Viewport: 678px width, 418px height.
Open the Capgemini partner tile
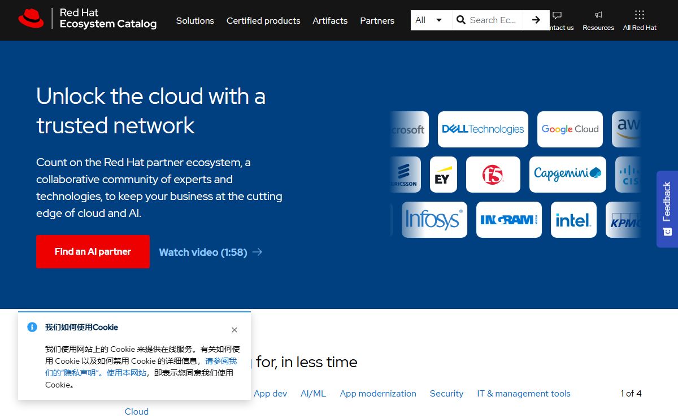[x=567, y=175]
